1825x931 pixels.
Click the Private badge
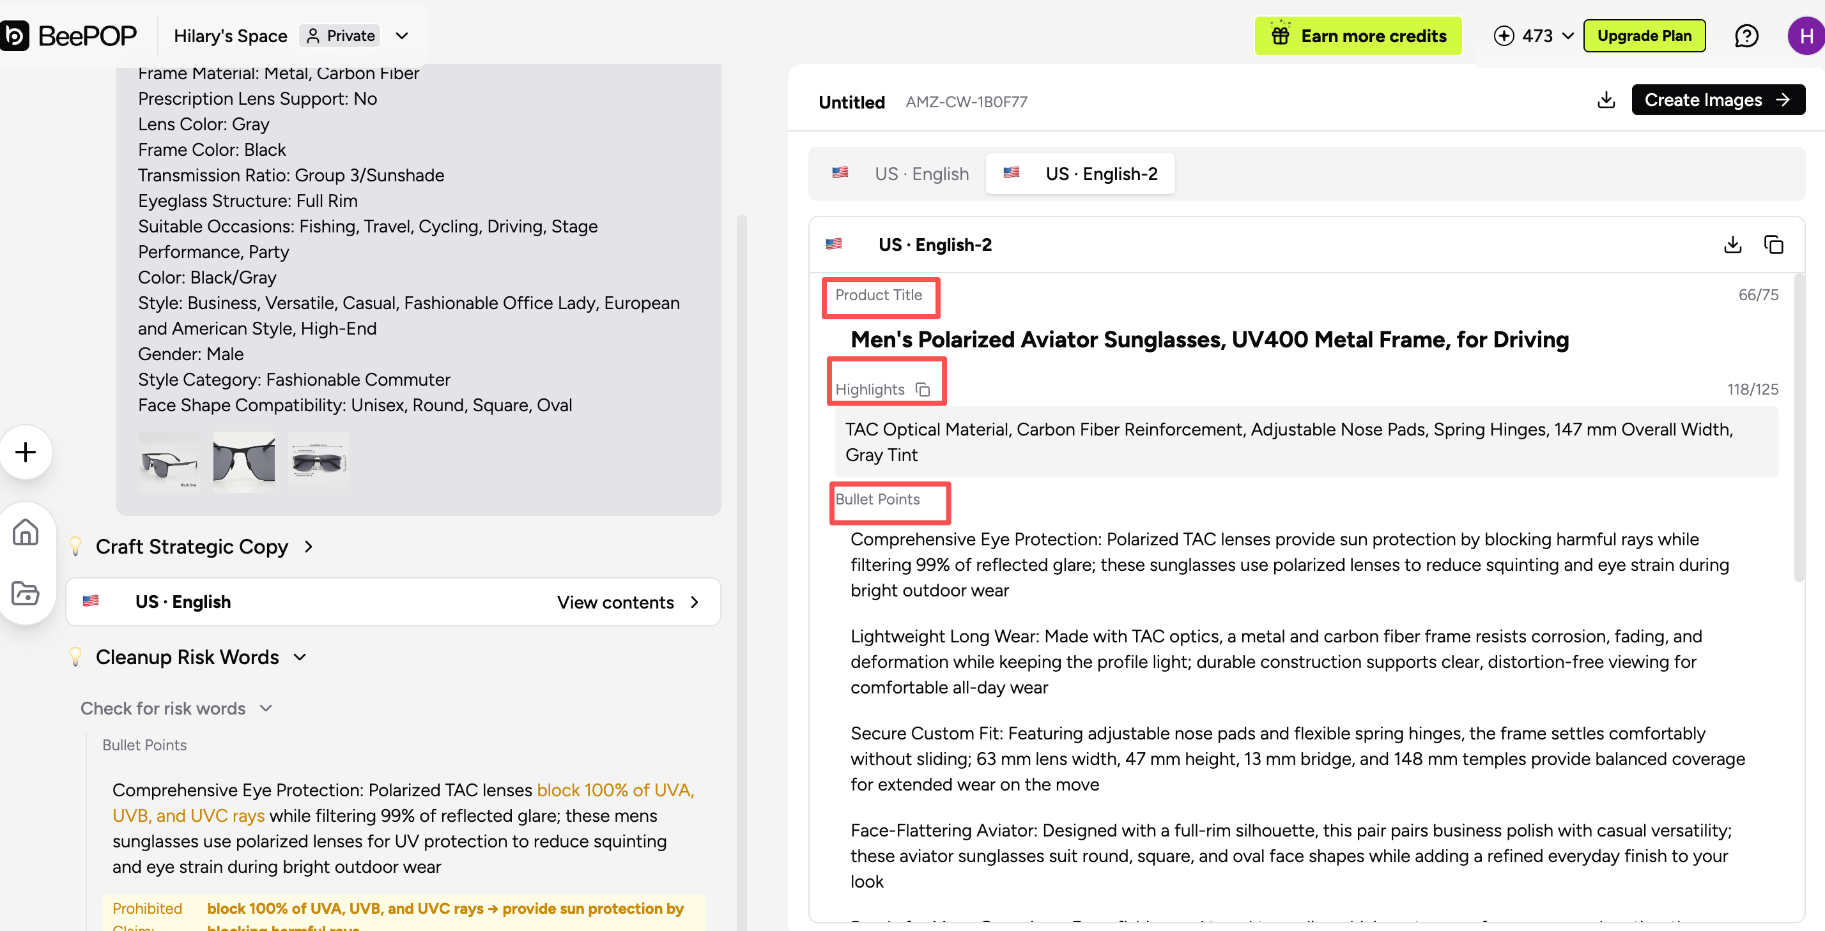click(341, 35)
